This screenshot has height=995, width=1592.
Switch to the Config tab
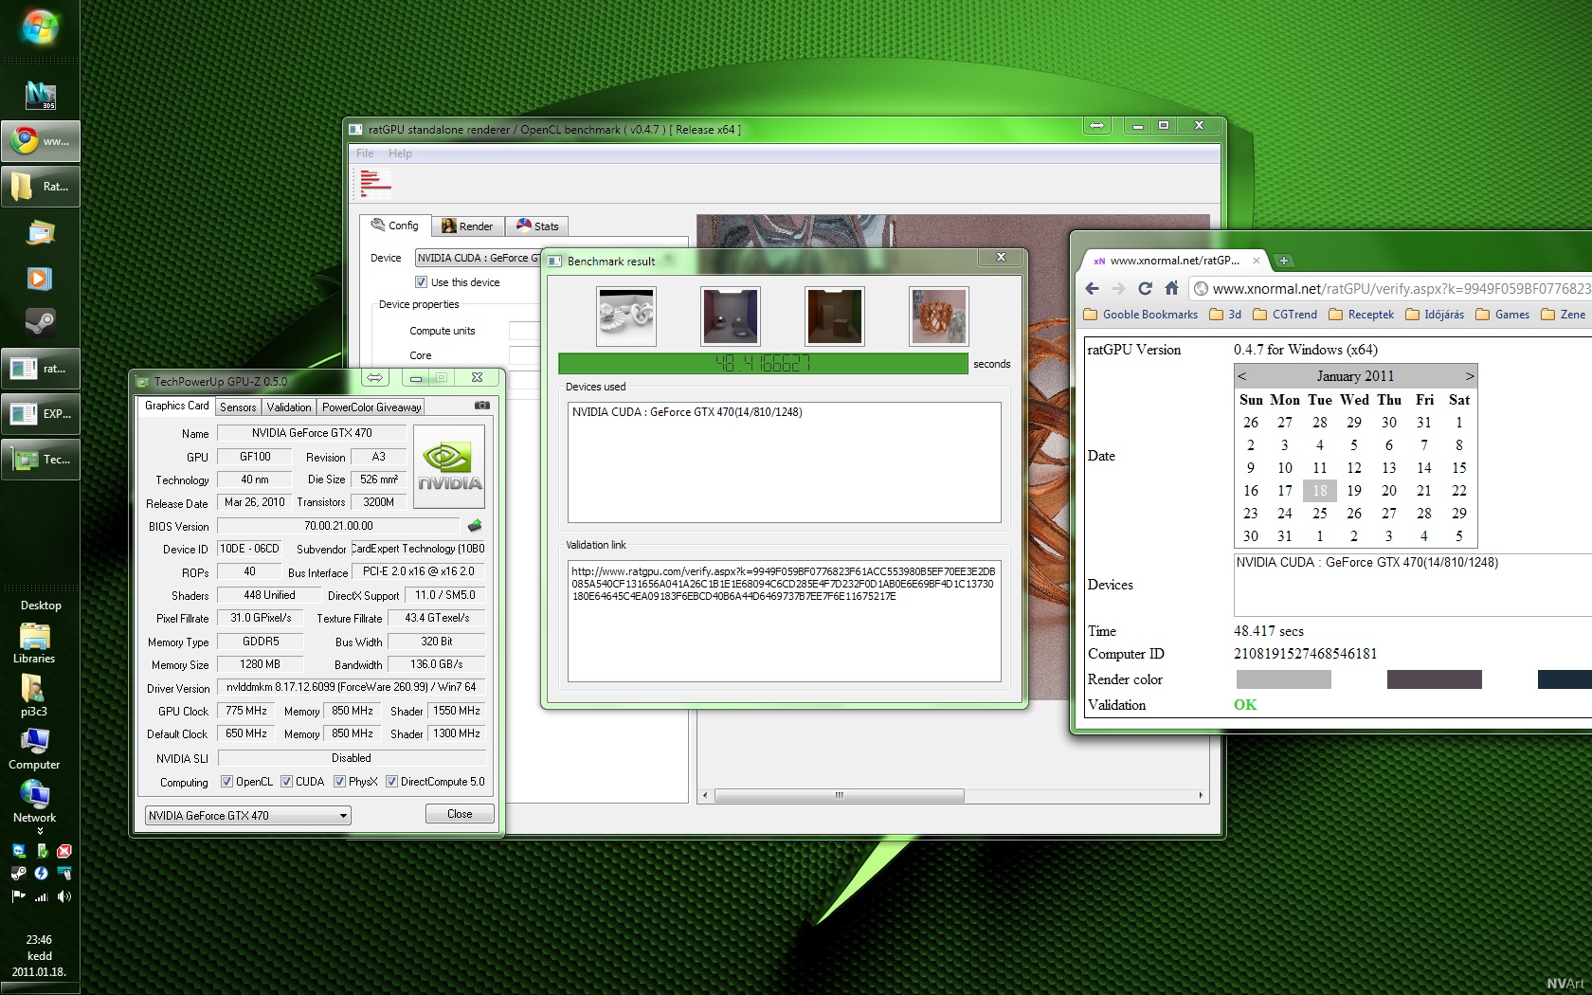pyautogui.click(x=395, y=226)
